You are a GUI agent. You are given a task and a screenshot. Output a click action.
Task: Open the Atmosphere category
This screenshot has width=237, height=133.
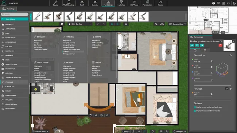coord(10,29)
